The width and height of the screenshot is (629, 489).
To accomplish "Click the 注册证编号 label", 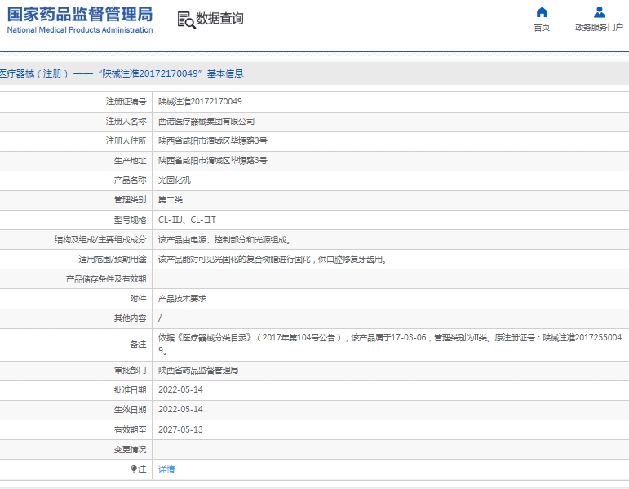I will 126,101.
